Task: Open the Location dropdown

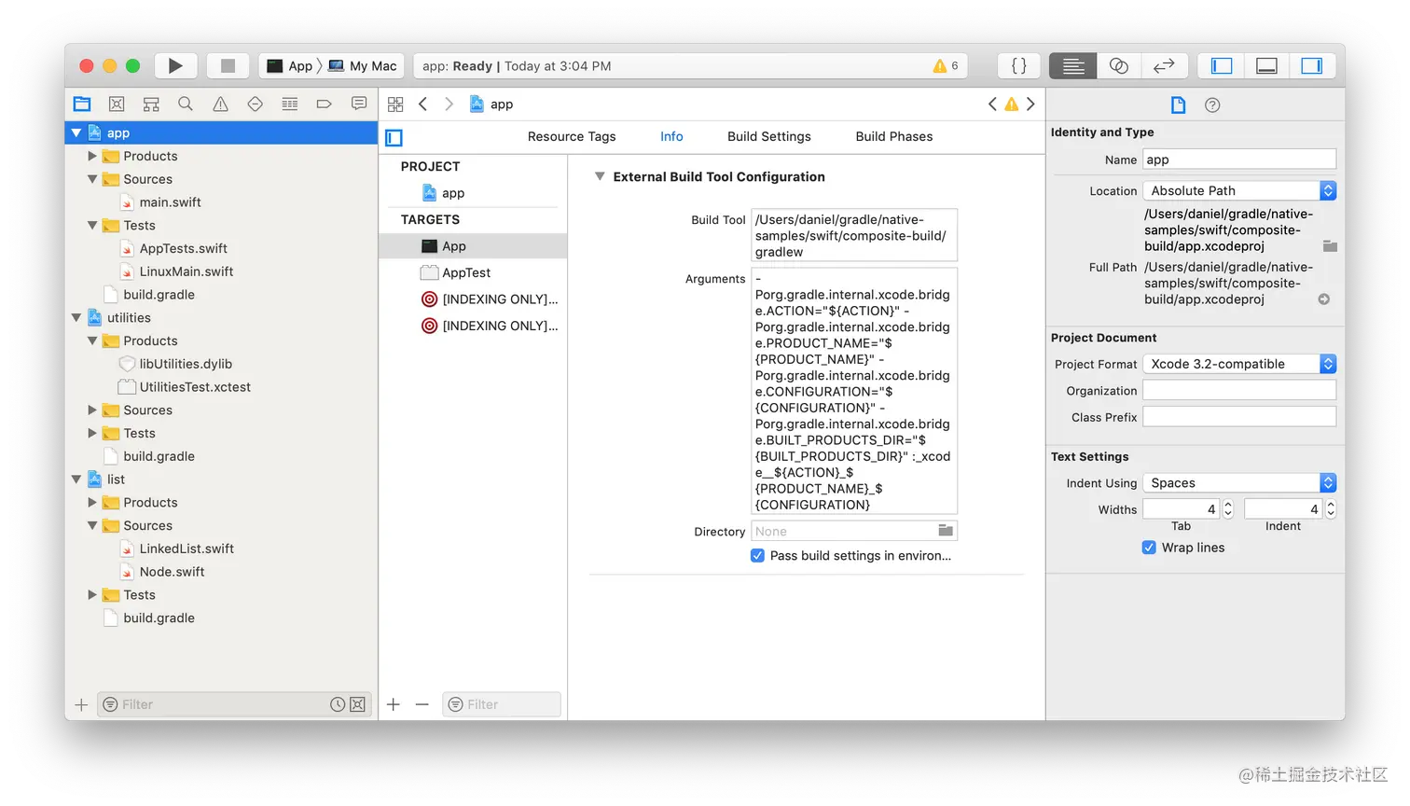Action: coord(1239,190)
